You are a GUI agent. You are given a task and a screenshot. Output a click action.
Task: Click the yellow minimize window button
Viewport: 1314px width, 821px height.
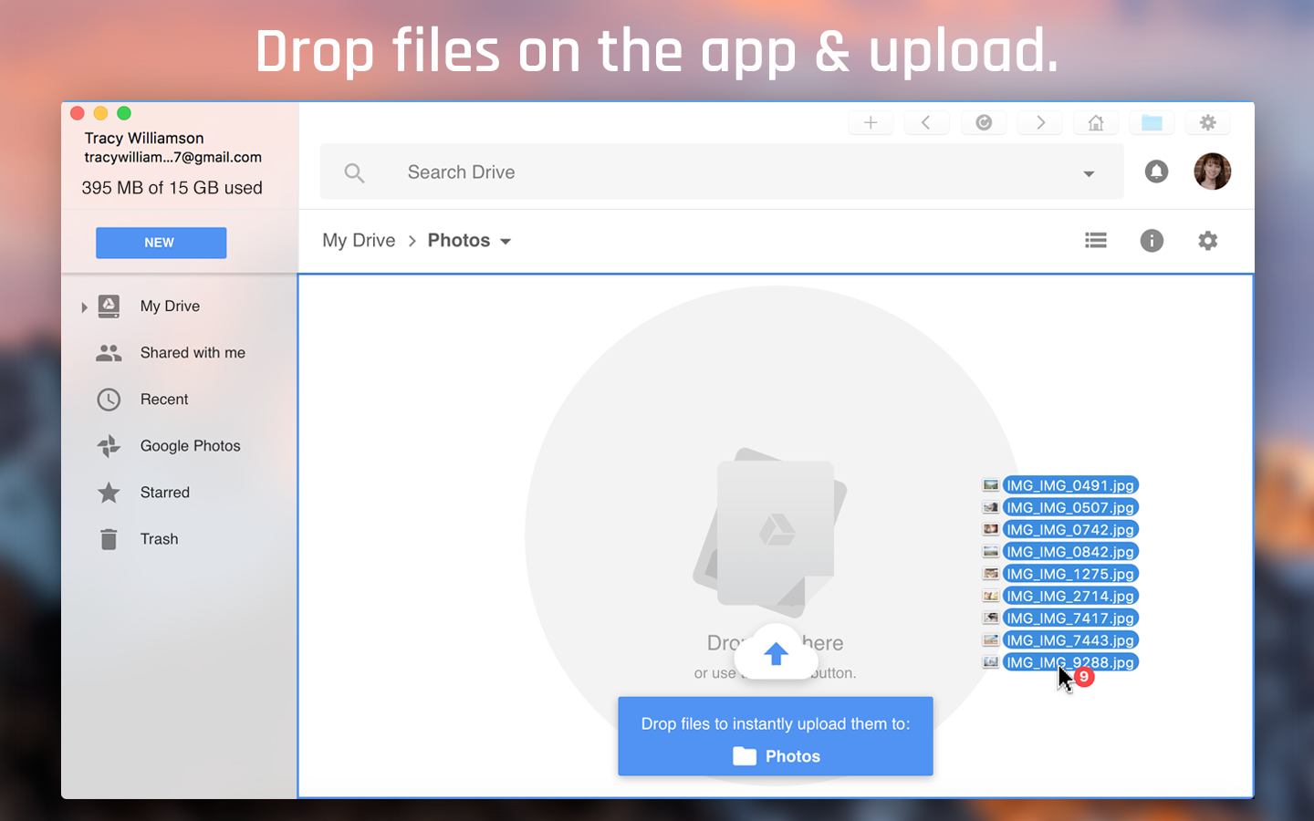[100, 113]
